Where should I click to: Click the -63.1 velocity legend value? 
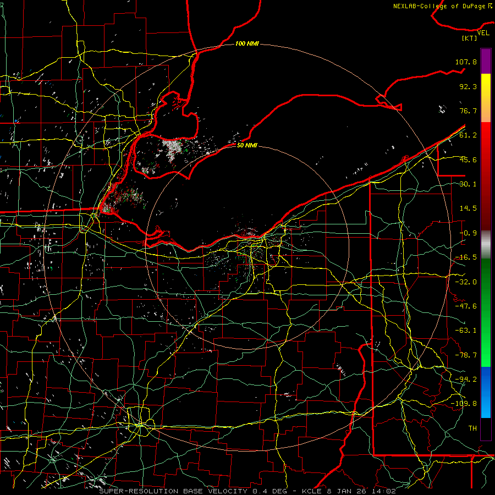coord(466,331)
